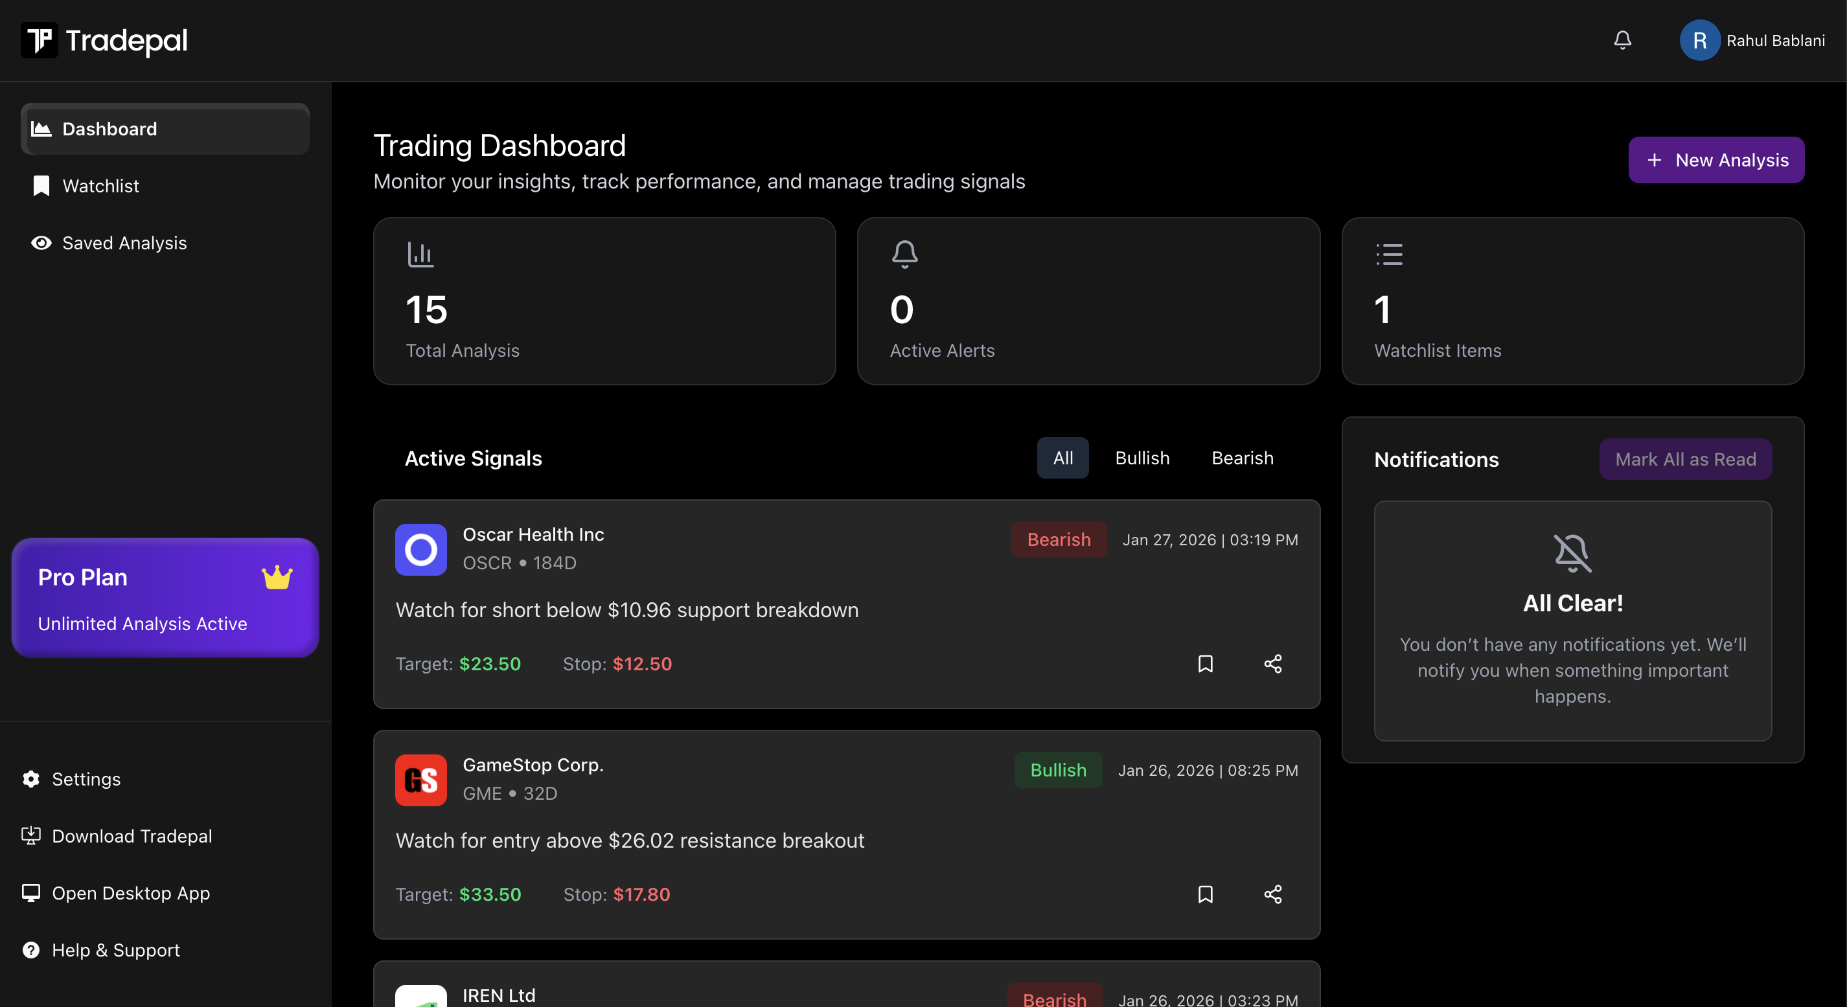This screenshot has height=1007, width=1847.
Task: Show all signals with the All filter
Action: [x=1062, y=457]
